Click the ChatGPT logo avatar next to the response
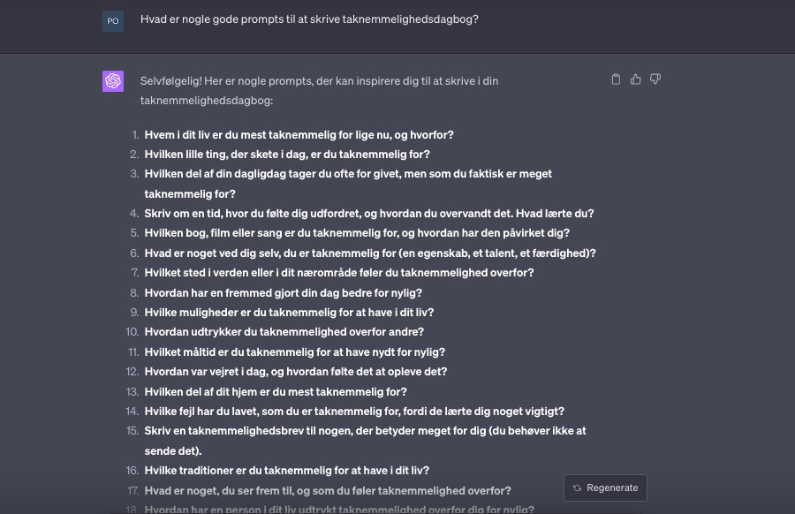This screenshot has width=795, height=514. pyautogui.click(x=113, y=80)
